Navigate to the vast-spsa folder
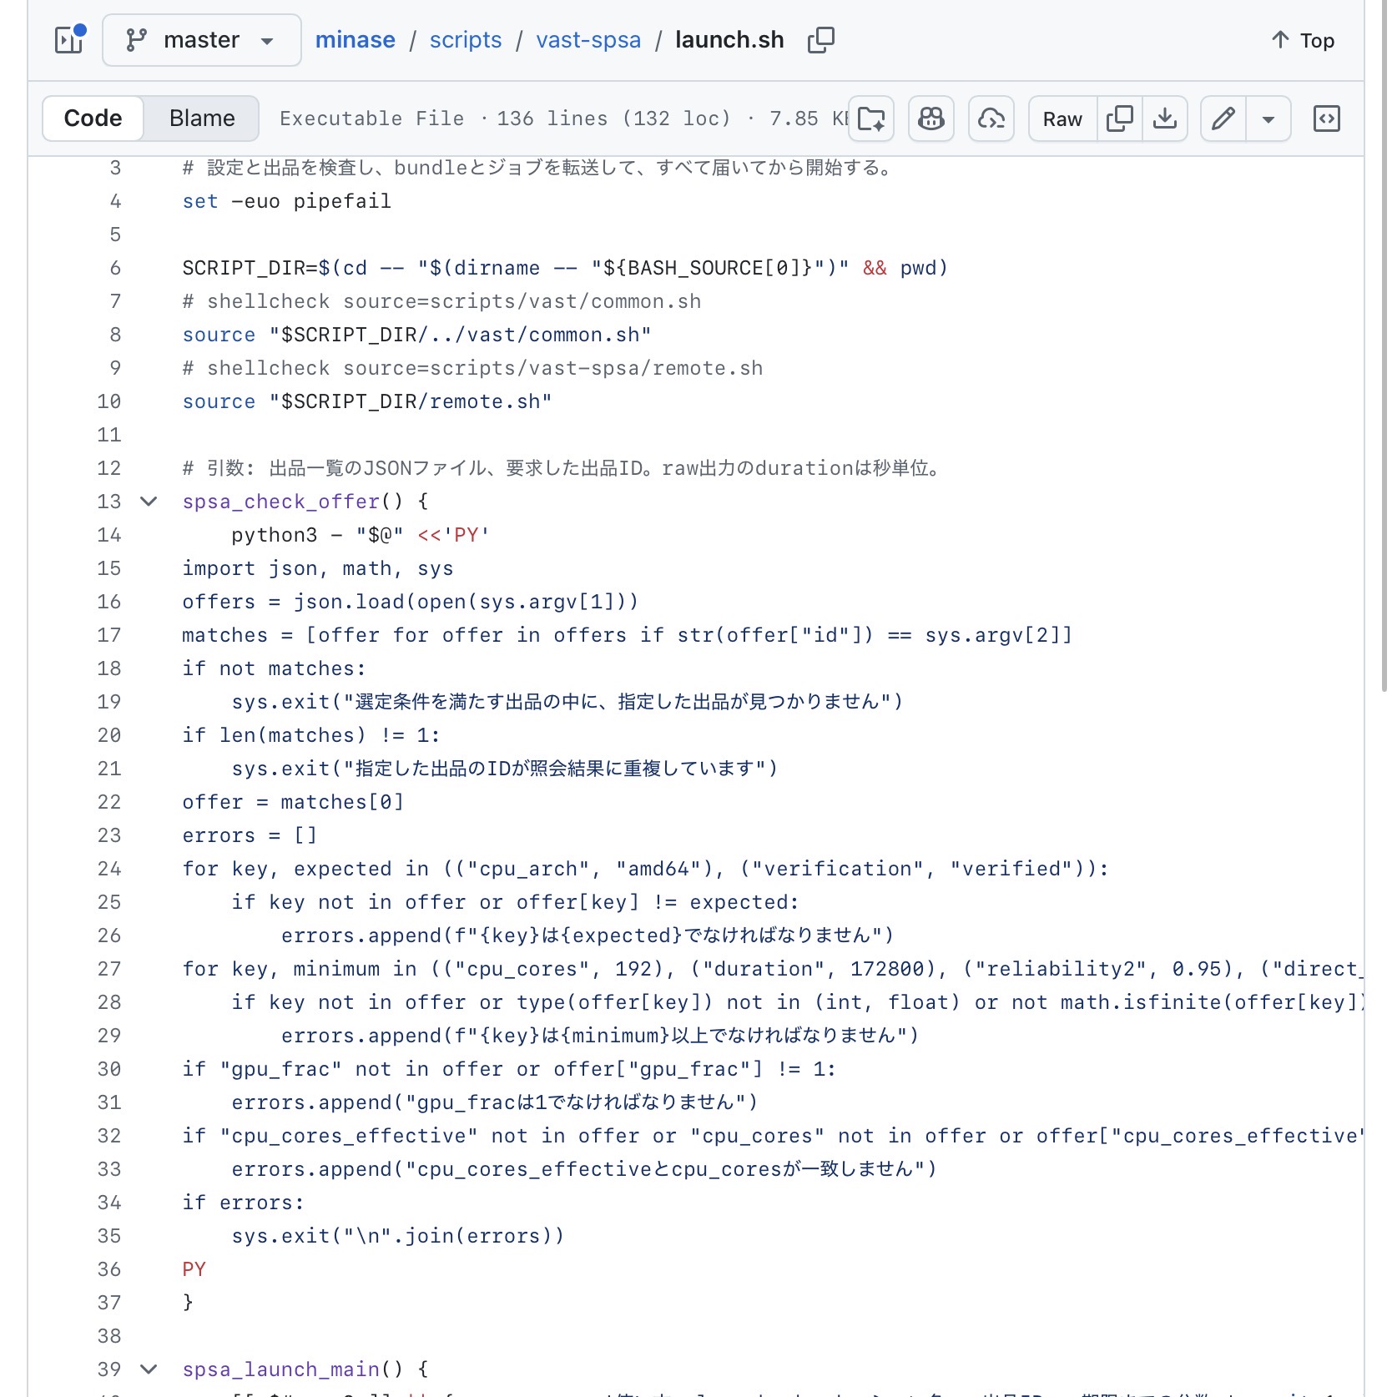The image size is (1392, 1397). click(588, 39)
